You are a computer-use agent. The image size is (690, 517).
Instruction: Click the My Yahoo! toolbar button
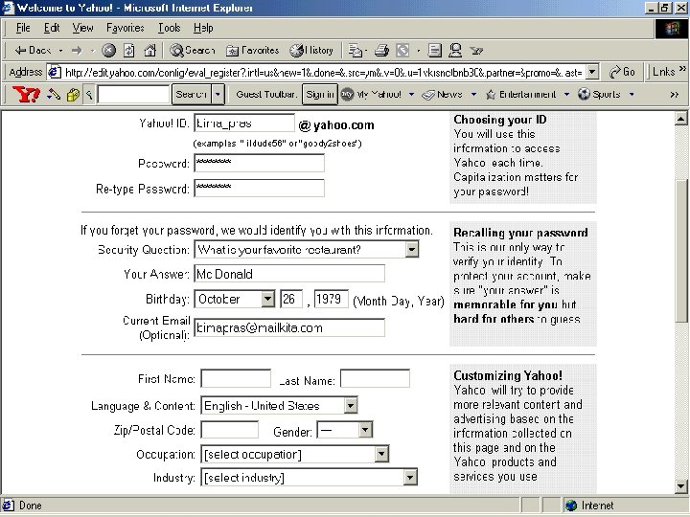(372, 94)
